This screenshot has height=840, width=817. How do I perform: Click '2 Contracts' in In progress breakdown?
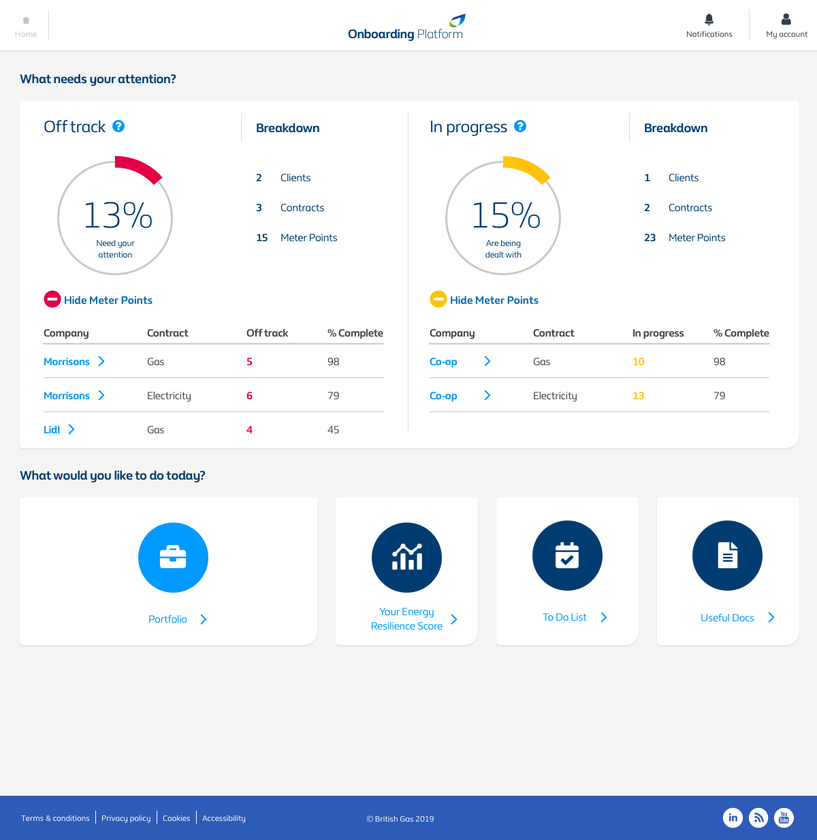coord(678,208)
